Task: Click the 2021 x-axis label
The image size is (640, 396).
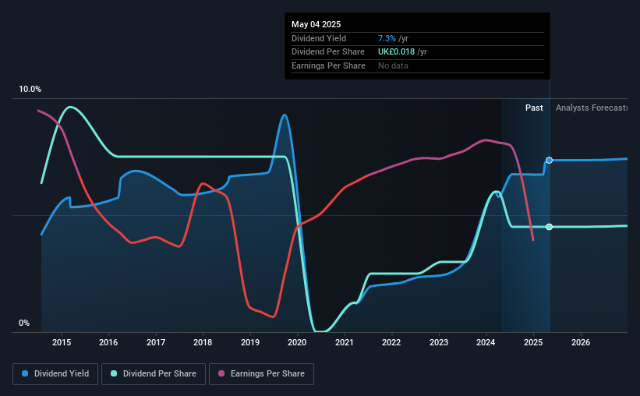Action: click(x=345, y=342)
